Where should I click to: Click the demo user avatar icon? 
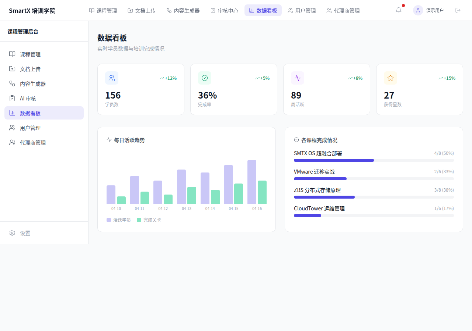(418, 10)
